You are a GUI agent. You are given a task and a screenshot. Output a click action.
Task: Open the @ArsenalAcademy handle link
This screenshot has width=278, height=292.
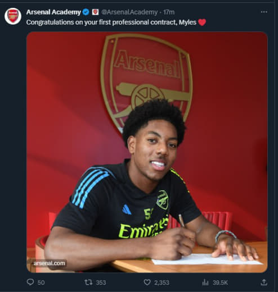[129, 12]
